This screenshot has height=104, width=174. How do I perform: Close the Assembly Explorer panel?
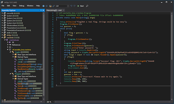43,10
